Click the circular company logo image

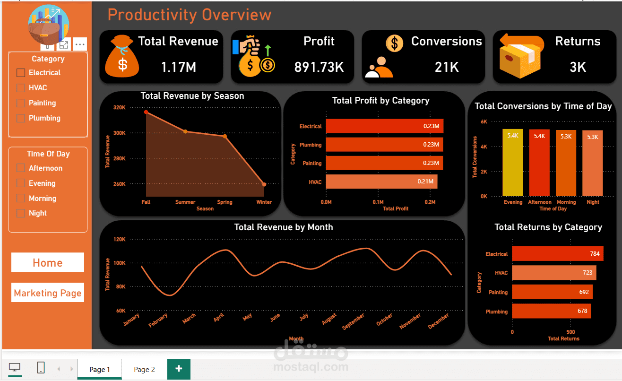[x=48, y=24]
